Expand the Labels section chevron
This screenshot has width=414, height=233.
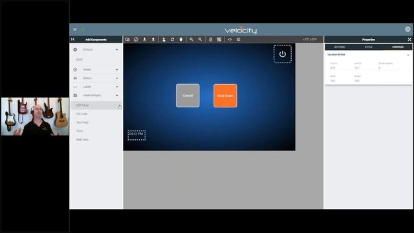point(116,87)
